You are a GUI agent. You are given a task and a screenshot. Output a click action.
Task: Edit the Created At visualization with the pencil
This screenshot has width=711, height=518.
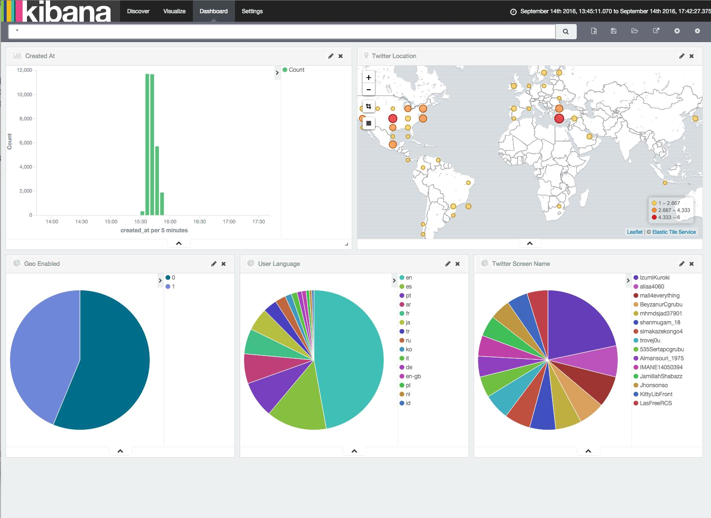(330, 56)
